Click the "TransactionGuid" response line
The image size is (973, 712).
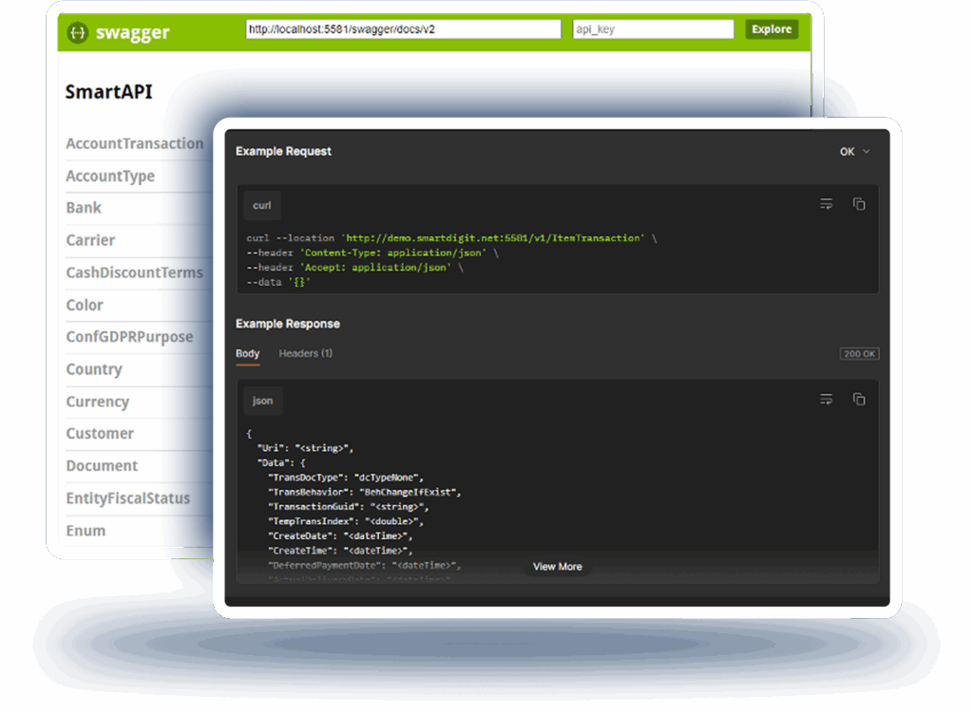[348, 507]
